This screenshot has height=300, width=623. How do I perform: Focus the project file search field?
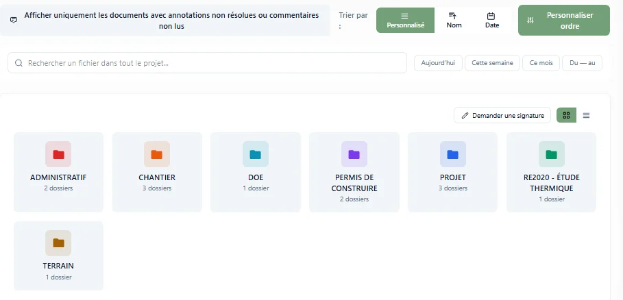207,63
